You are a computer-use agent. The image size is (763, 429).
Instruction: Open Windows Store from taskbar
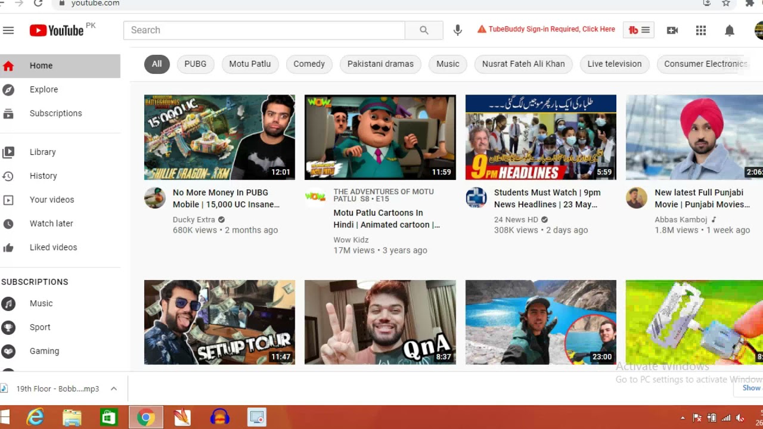[108, 417]
